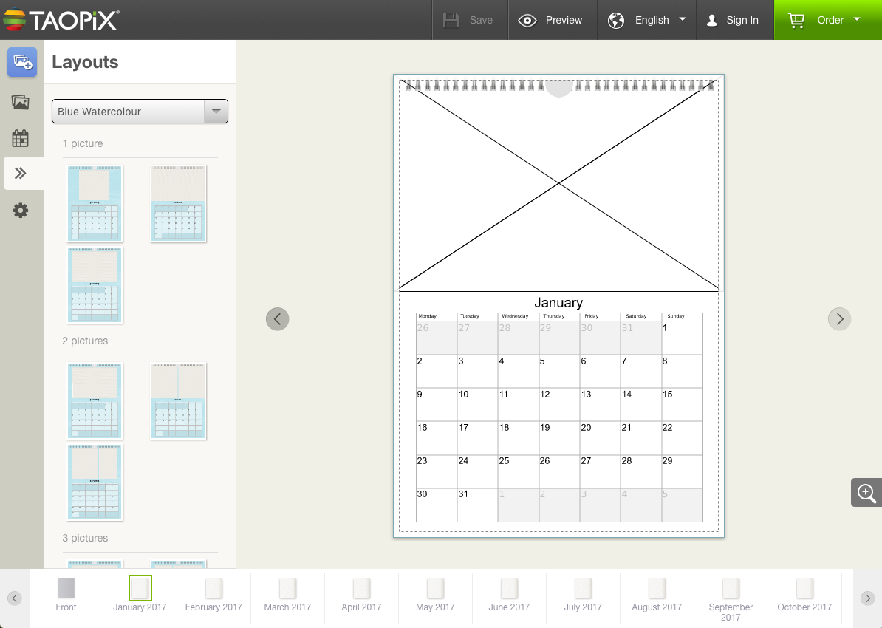This screenshot has width=882, height=628.
Task: Go to next page using right arrow
Action: tap(839, 318)
